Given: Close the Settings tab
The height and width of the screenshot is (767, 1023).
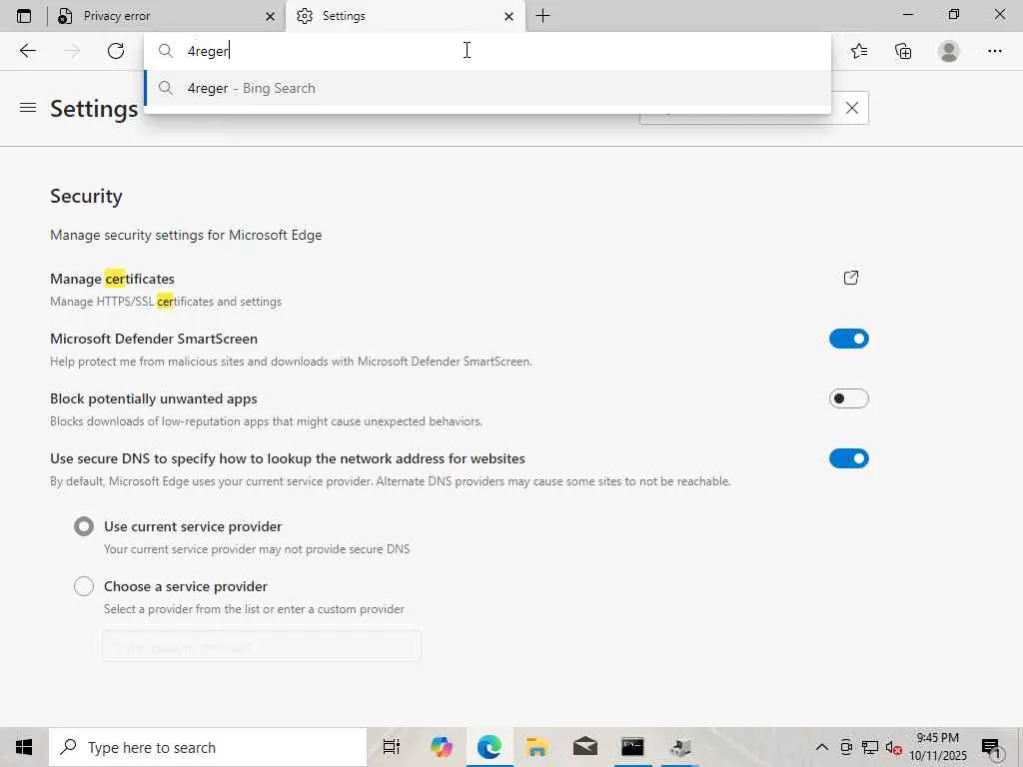Looking at the screenshot, I should point(509,16).
